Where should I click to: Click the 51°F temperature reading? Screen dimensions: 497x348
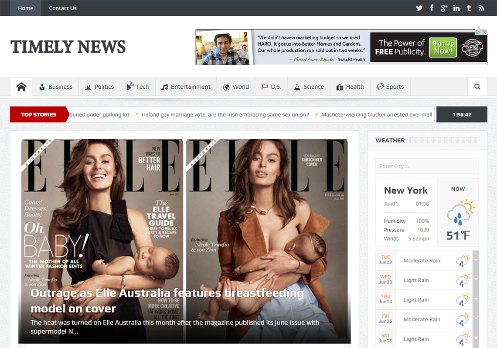pos(458,235)
